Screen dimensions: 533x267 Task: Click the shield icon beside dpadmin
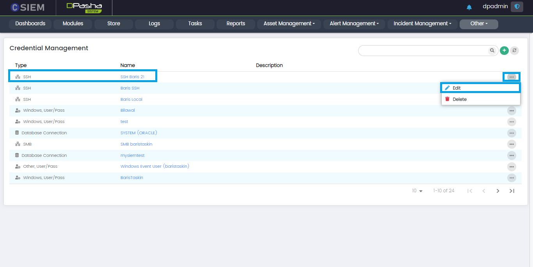click(517, 7)
